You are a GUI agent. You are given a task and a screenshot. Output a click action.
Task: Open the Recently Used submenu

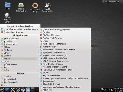pyautogui.click(x=20, y=79)
